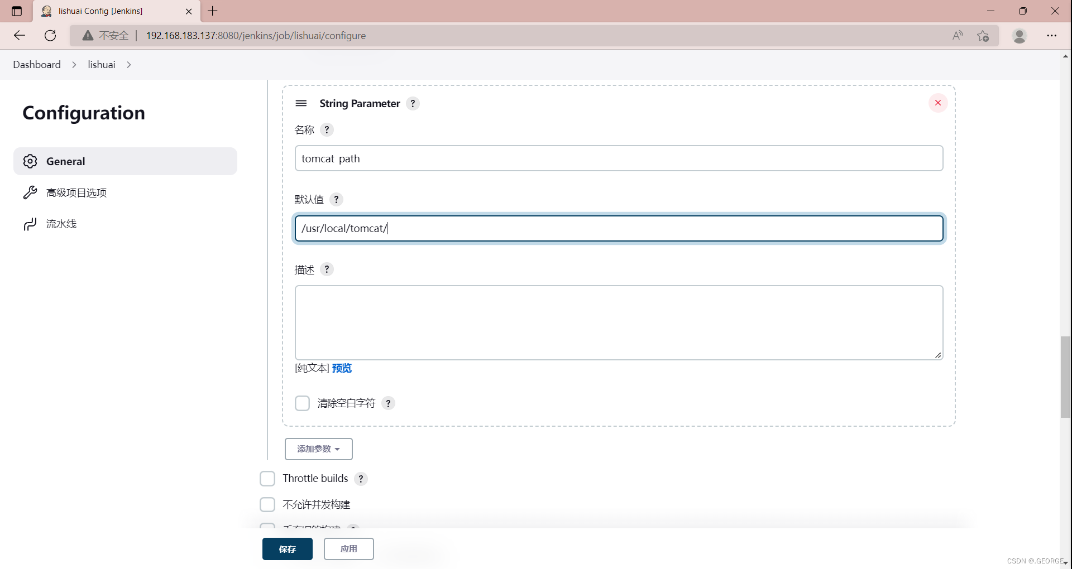Click the scrollbar up arrow
This screenshot has width=1072, height=569.
click(x=1065, y=56)
